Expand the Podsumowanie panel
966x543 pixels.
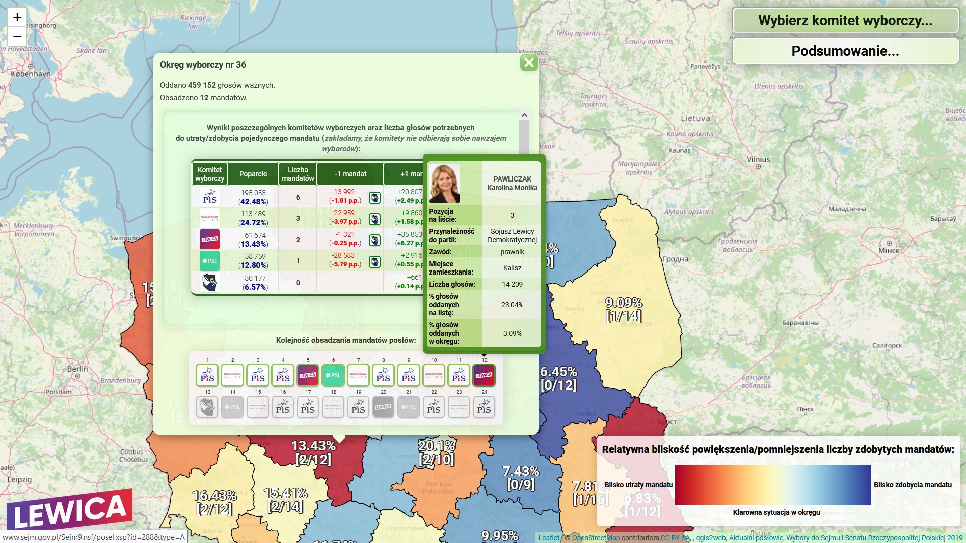tap(845, 51)
